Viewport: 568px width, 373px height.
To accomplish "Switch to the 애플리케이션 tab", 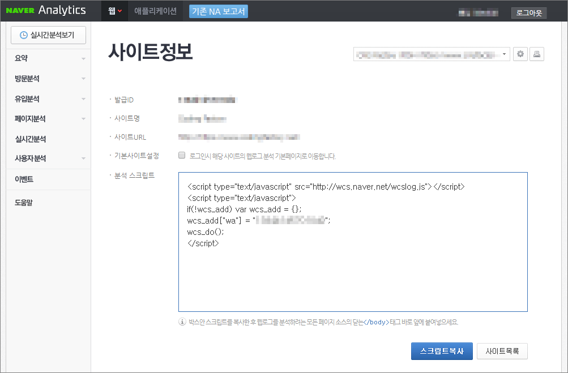I will (155, 11).
